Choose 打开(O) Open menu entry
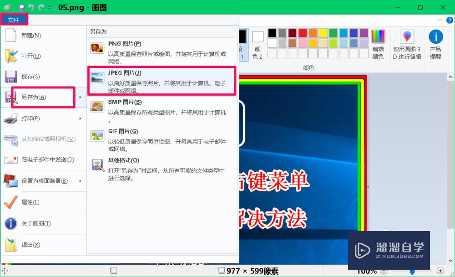The height and width of the screenshot is (277, 455). pos(44,56)
